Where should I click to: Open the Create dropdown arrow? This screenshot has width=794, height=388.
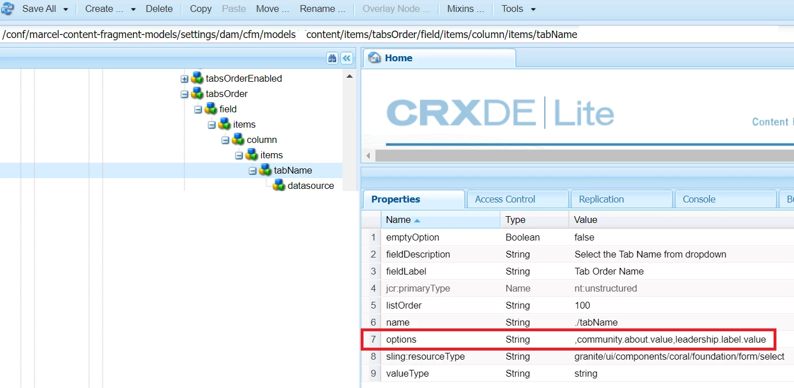pyautogui.click(x=133, y=9)
